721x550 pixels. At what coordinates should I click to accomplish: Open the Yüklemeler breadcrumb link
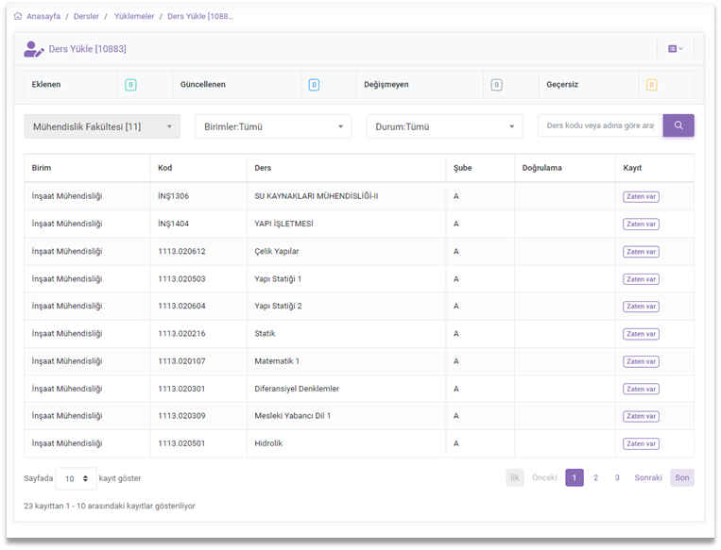coord(133,16)
